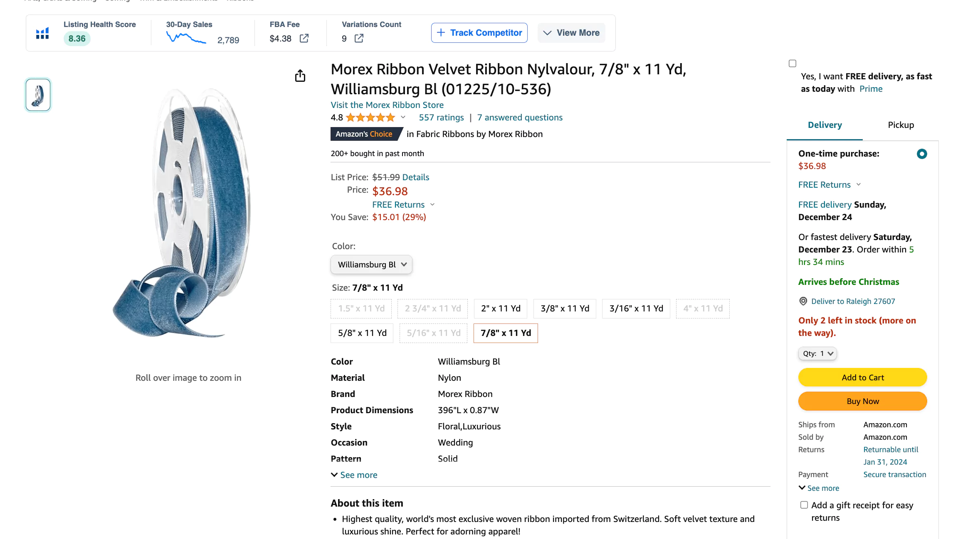953x539 pixels.
Task: Click the 30-Day Sales sparkline graph
Action: 186,38
